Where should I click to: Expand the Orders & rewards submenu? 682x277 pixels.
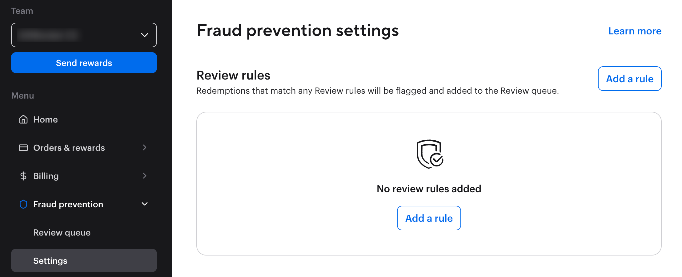tap(145, 148)
